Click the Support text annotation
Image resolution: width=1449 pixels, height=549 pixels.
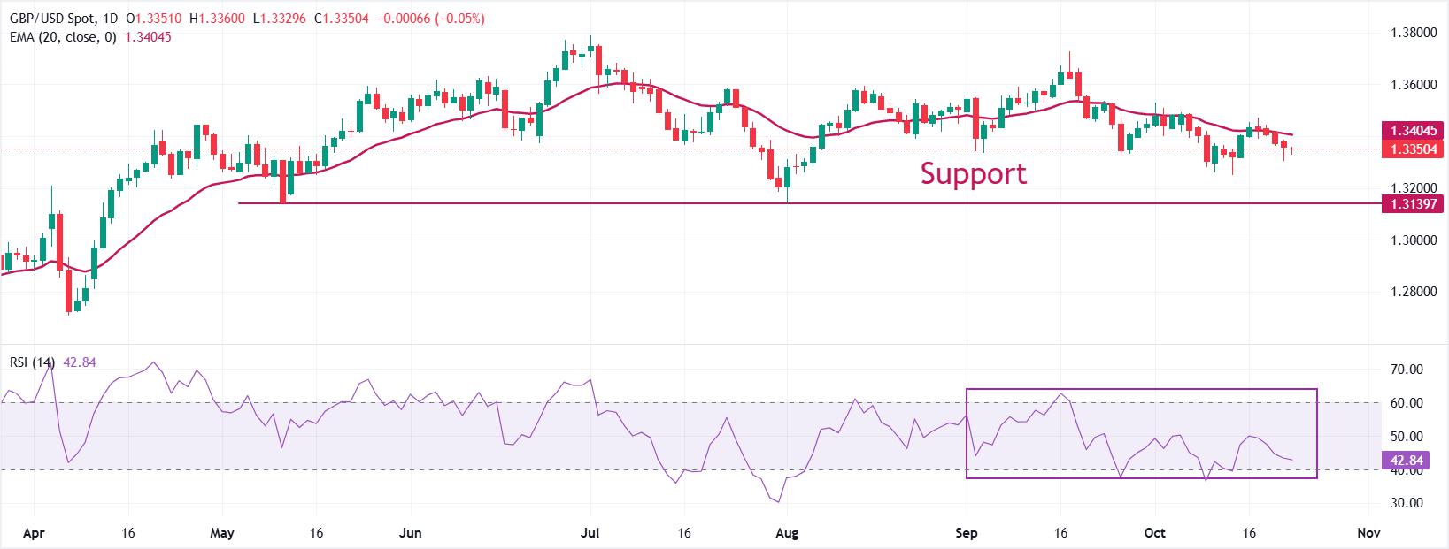[x=973, y=173]
